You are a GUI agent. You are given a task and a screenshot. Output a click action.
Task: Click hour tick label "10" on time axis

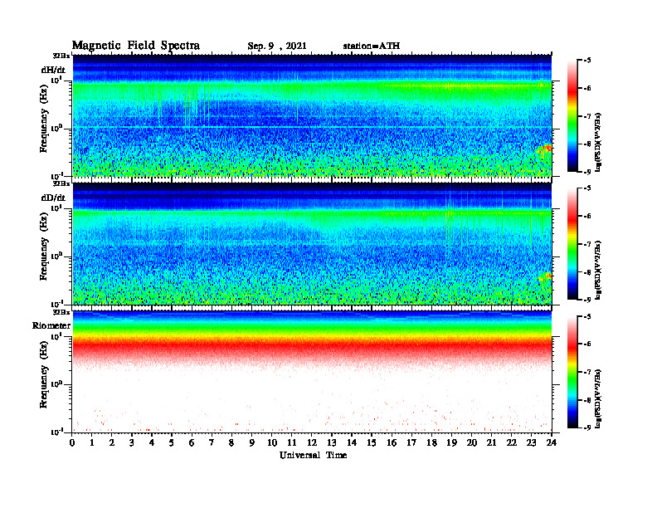pyautogui.click(x=272, y=442)
